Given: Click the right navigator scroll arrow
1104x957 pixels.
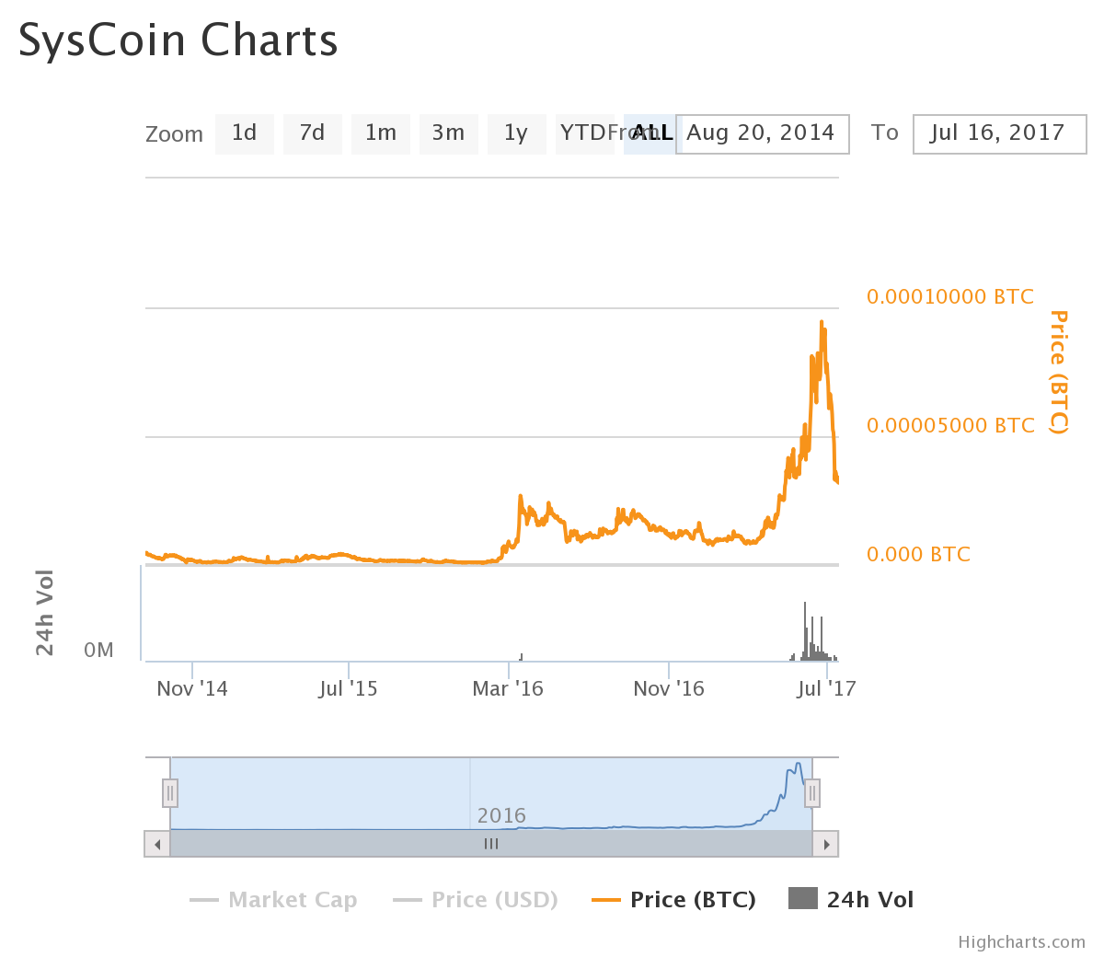Looking at the screenshot, I should tap(827, 843).
